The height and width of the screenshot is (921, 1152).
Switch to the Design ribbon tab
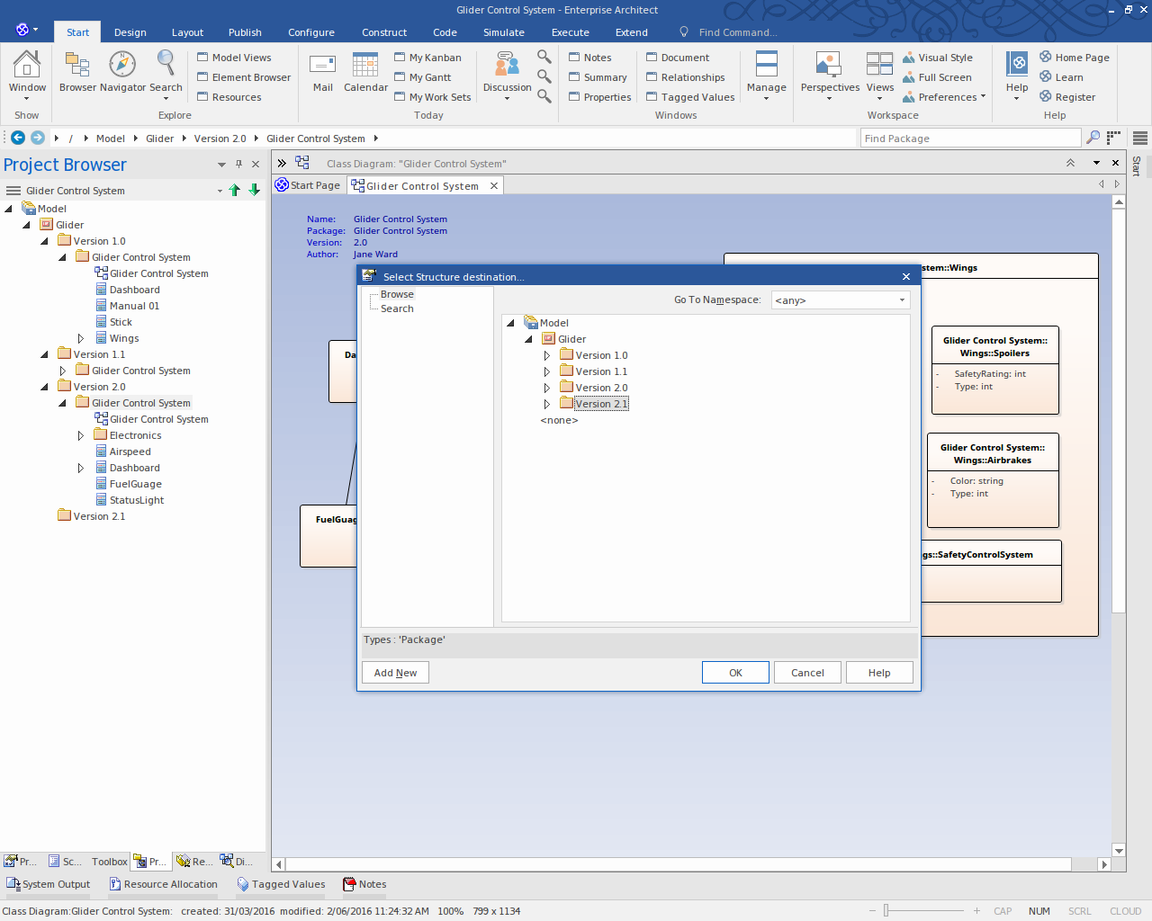pyautogui.click(x=130, y=32)
